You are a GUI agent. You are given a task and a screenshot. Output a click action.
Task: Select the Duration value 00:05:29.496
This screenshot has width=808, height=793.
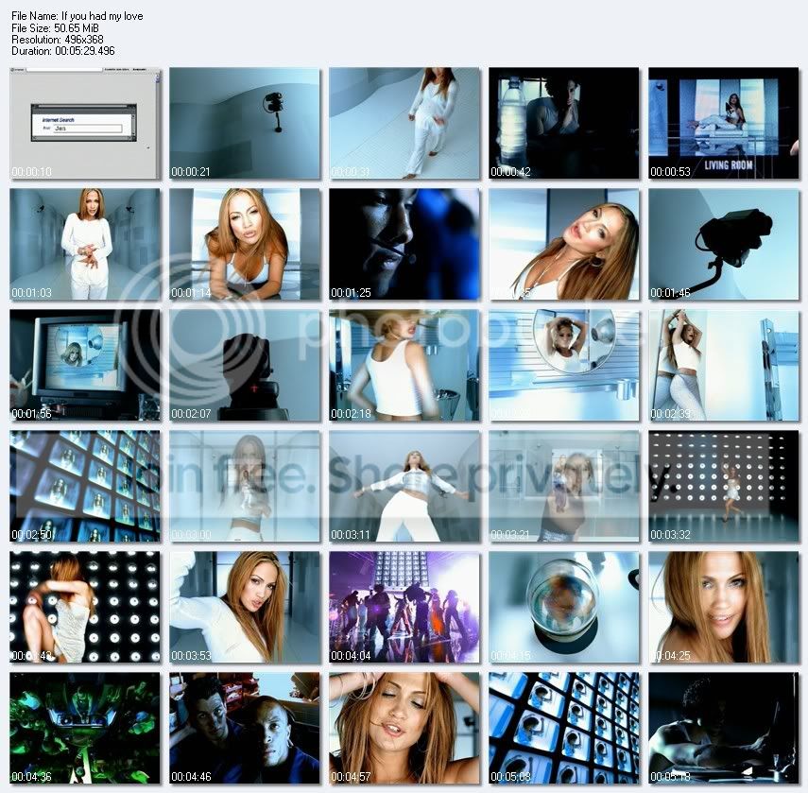(x=85, y=51)
